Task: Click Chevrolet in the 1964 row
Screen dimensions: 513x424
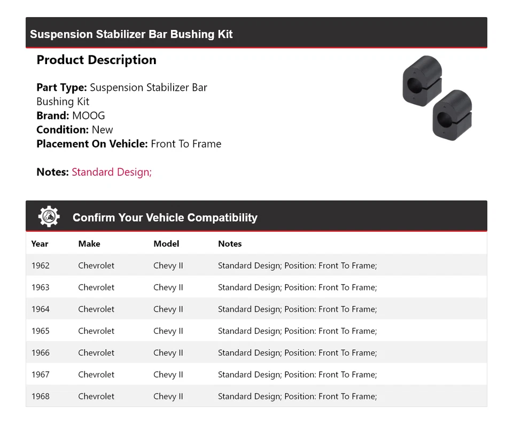Action: point(96,309)
